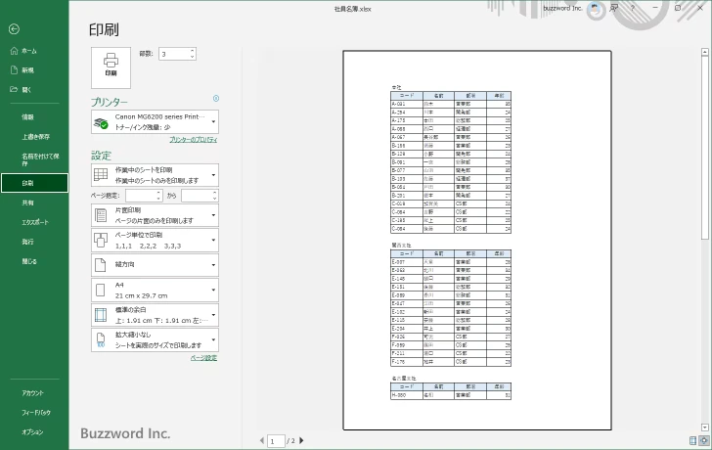
Task: Click the user account avatar icon
Action: 595,9
